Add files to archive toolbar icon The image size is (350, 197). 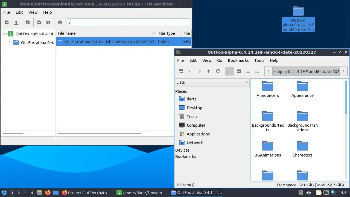[39, 22]
